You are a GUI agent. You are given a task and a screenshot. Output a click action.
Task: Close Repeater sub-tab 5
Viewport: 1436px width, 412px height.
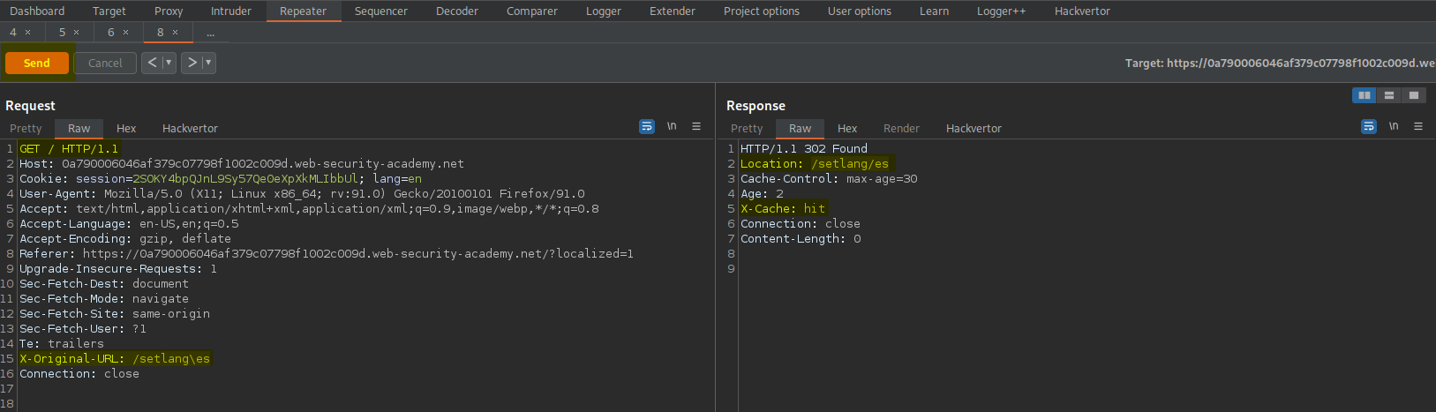point(76,33)
